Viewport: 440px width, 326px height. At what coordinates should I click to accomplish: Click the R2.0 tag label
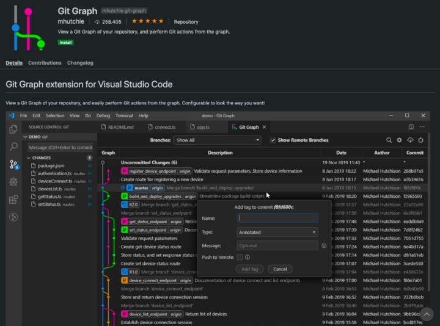point(130,205)
